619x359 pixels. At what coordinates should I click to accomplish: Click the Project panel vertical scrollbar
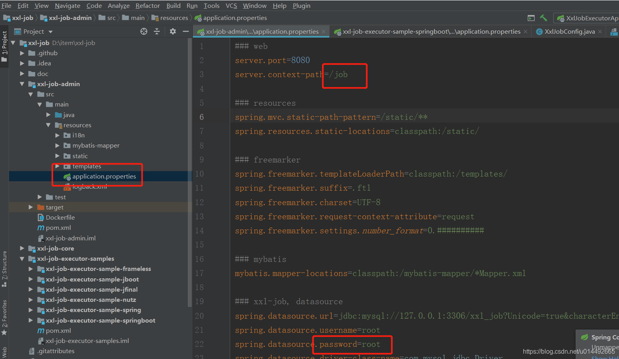(190, 172)
